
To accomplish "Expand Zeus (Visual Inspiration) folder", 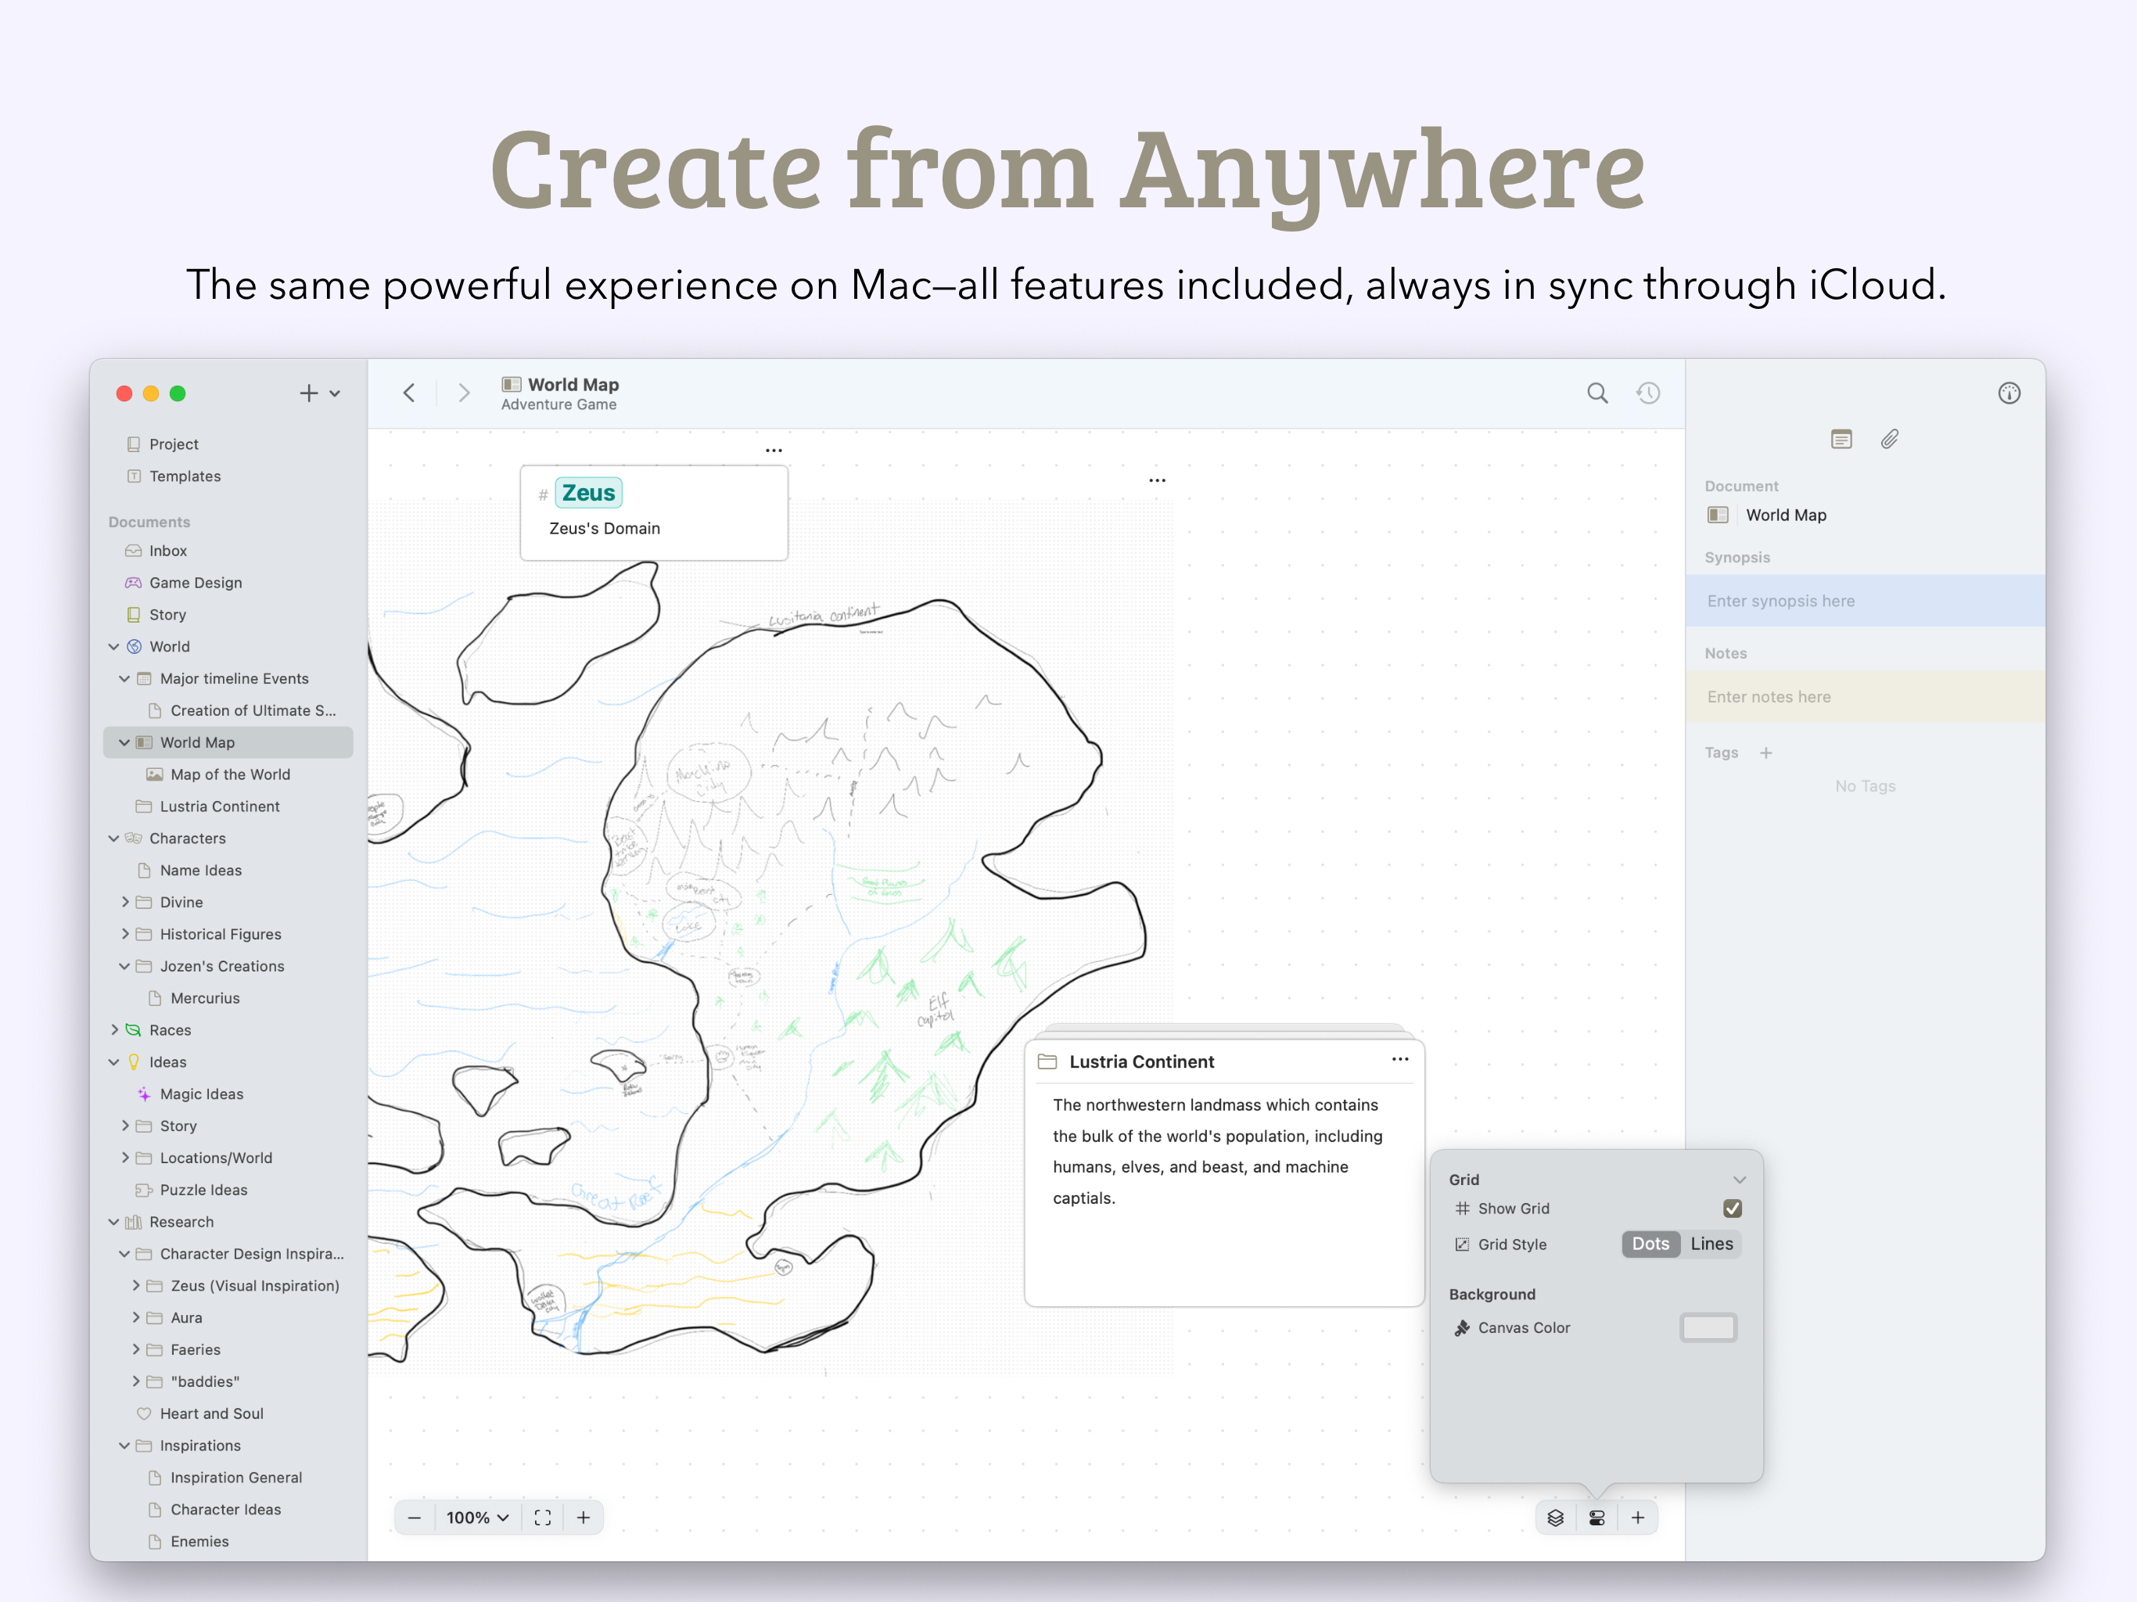I will coord(135,1286).
